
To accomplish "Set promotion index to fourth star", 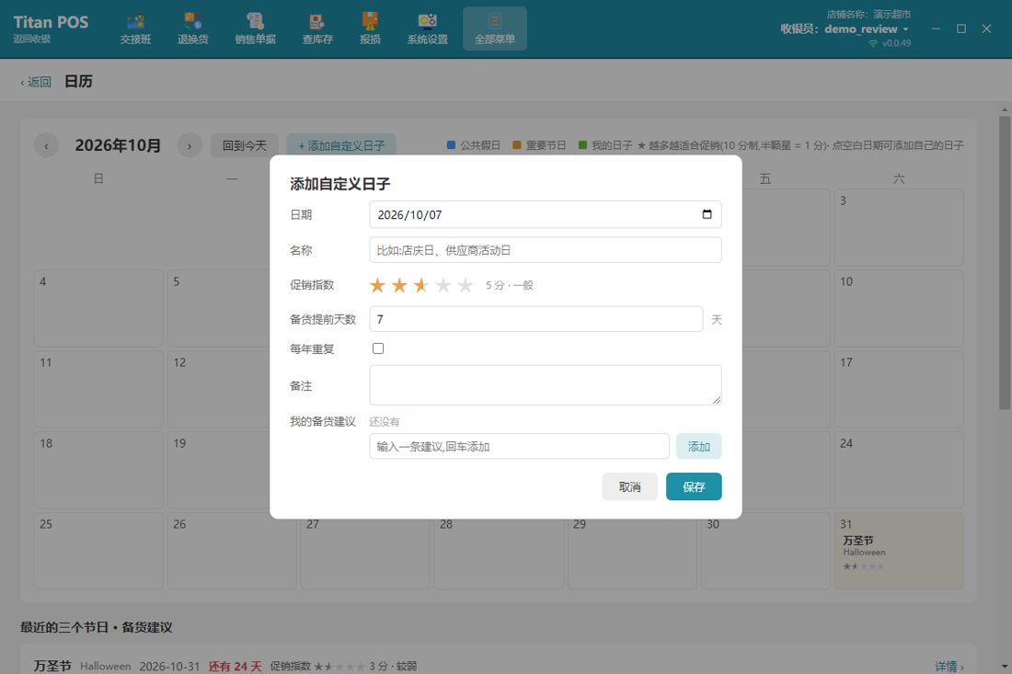I will click(x=443, y=285).
